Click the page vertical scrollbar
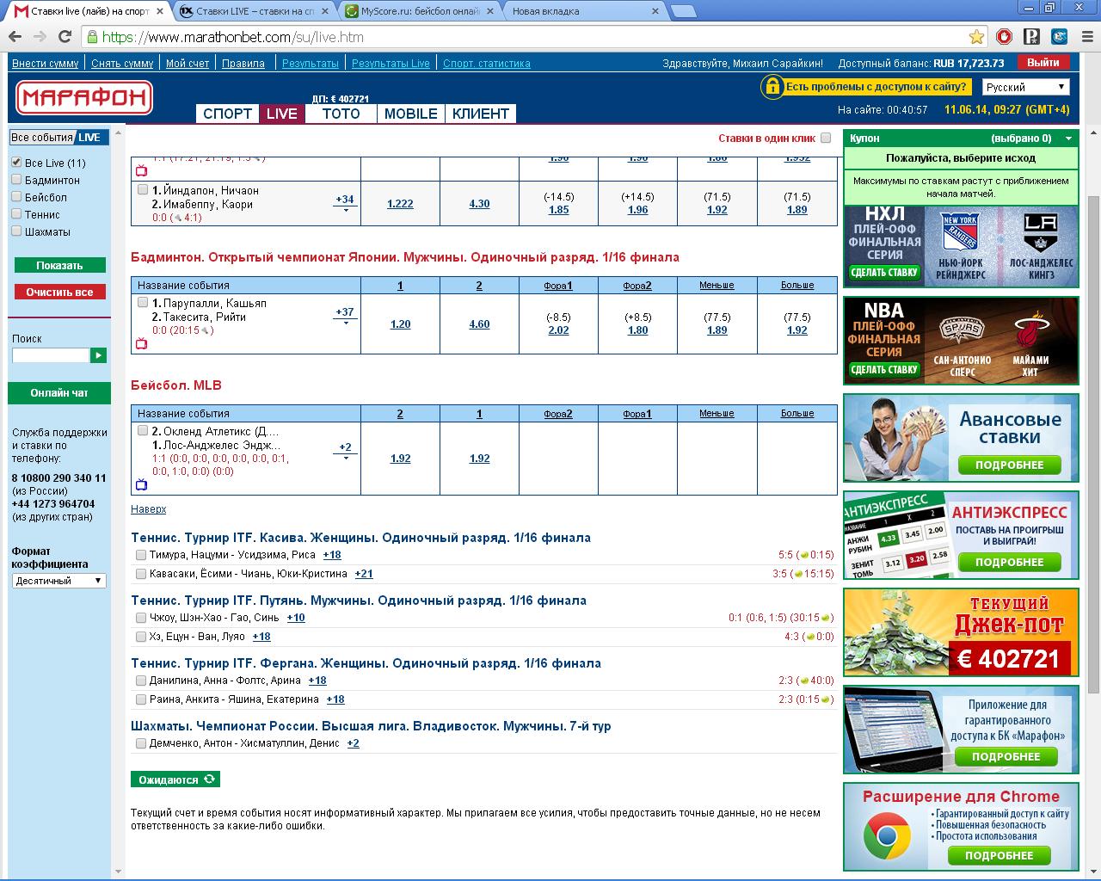 (x=1093, y=443)
